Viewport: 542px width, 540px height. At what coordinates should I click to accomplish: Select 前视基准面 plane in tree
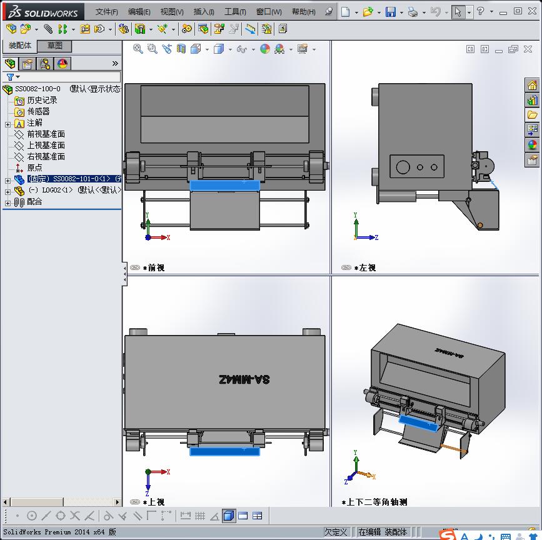[x=46, y=134]
